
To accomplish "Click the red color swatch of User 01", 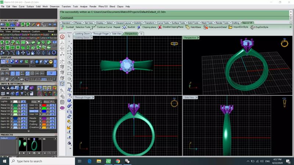I will [x=44, y=105].
